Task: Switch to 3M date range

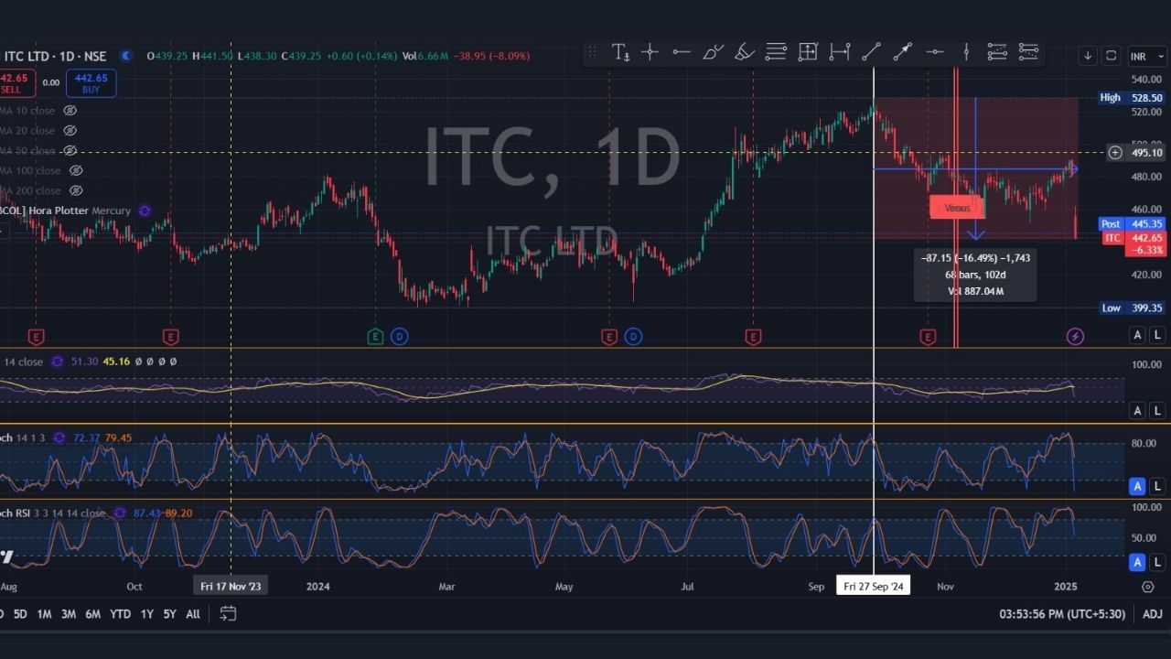Action: tap(69, 614)
